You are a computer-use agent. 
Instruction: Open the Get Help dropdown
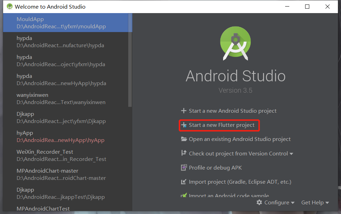(x=315, y=203)
